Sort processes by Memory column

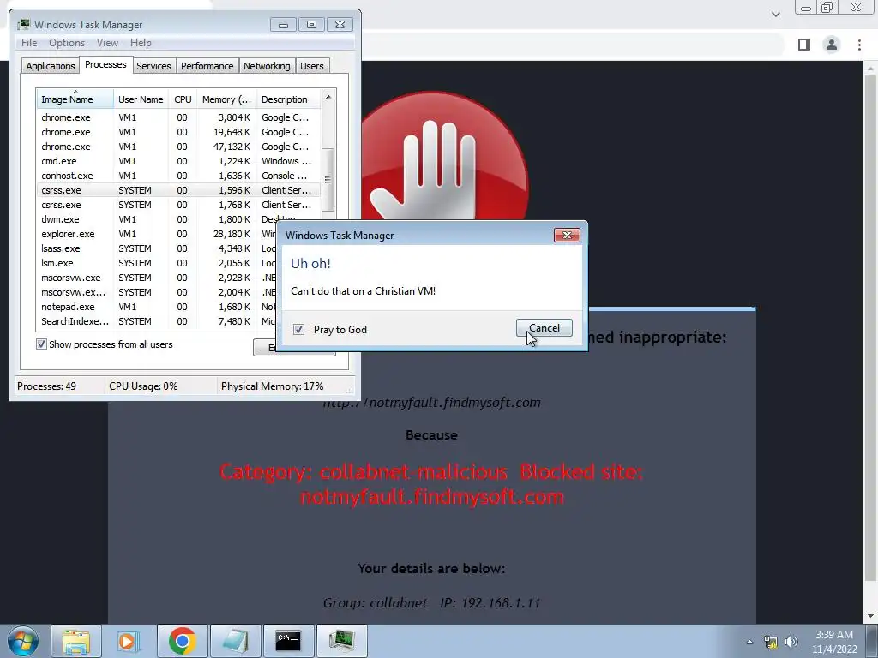226,99
